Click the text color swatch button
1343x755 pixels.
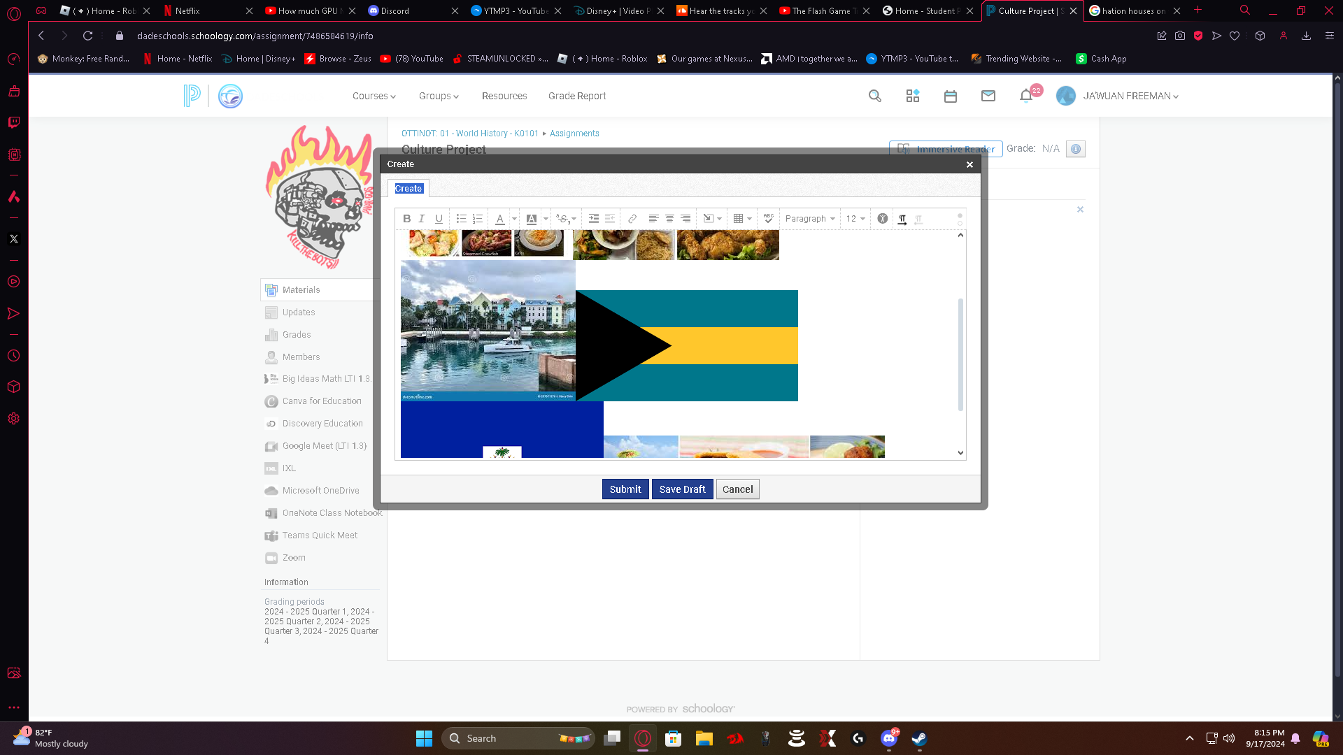pyautogui.click(x=500, y=219)
